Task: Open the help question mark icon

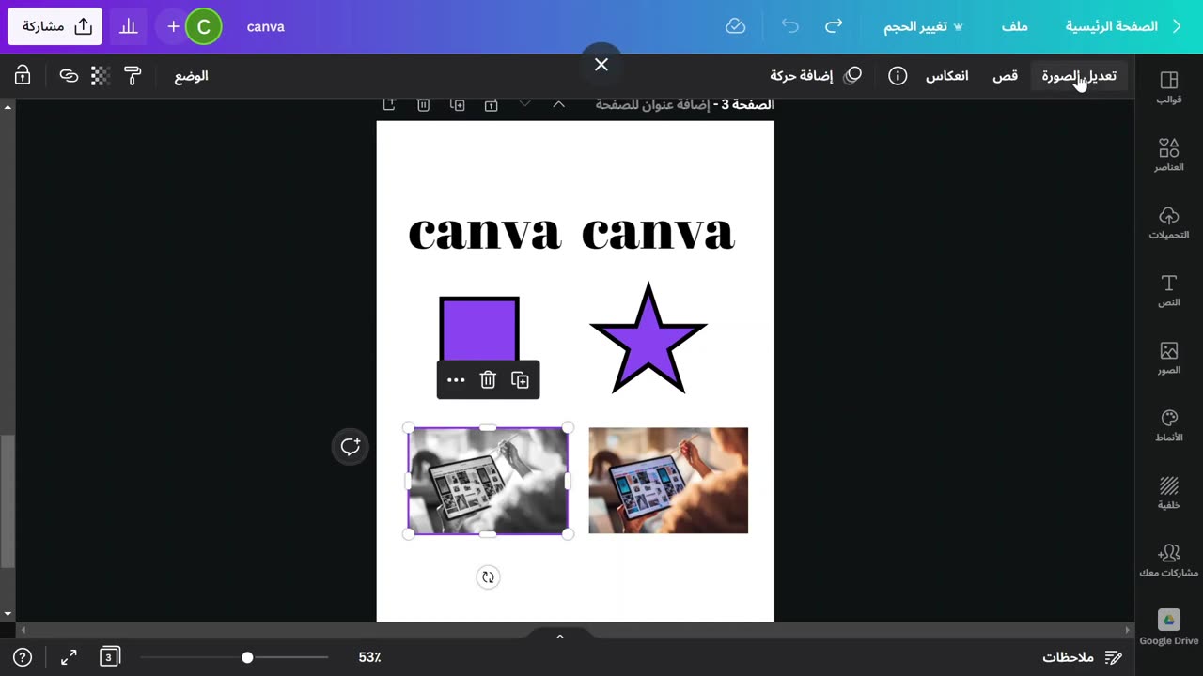Action: pos(23,657)
